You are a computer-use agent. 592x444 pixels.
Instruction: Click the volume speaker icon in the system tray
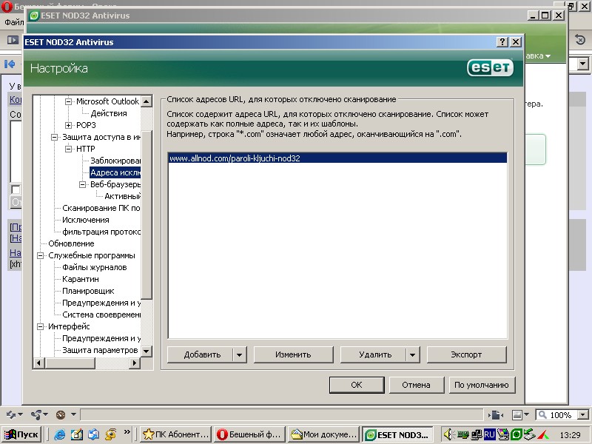pyautogui.click(x=448, y=434)
